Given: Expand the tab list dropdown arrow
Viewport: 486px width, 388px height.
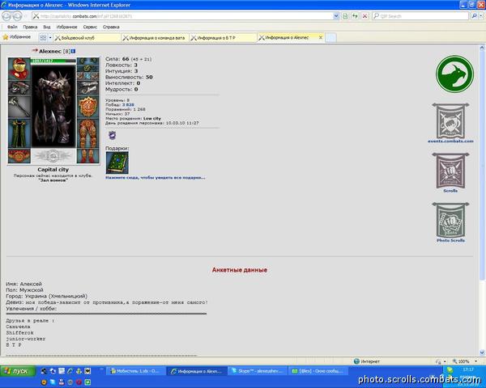Looking at the screenshot, I should click(x=50, y=38).
